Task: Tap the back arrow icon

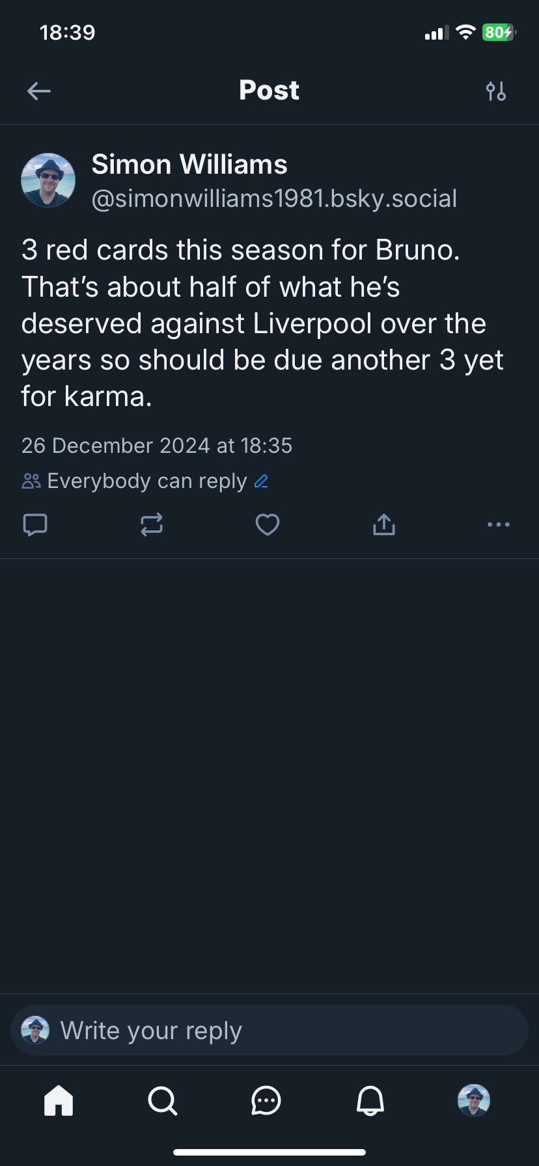Action: [39, 91]
